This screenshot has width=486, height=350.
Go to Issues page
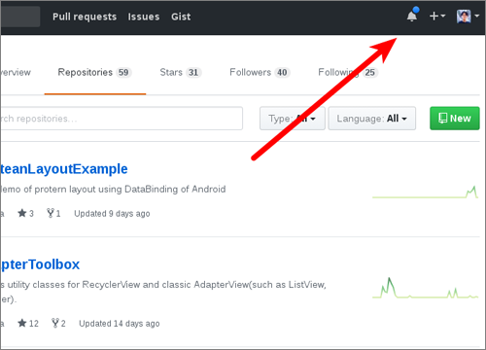(x=144, y=17)
